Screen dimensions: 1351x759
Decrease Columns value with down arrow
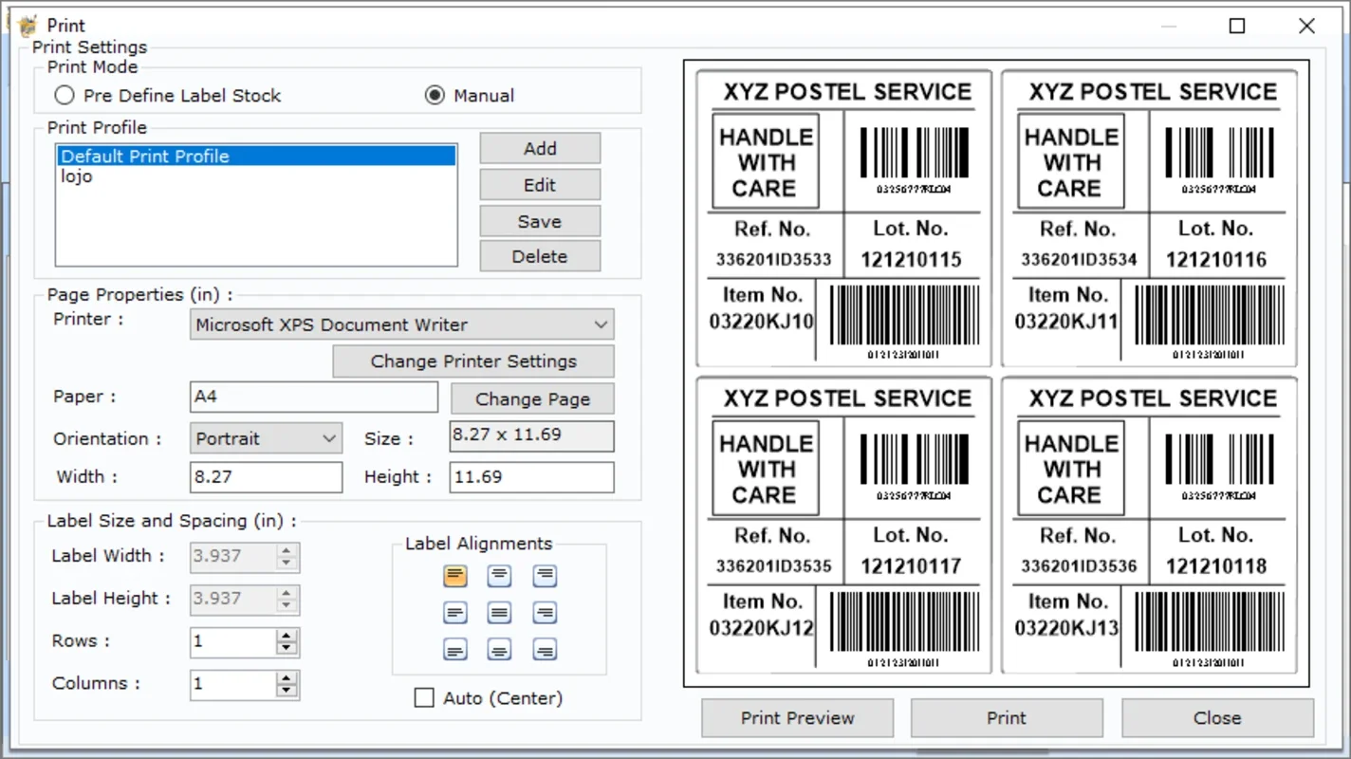(287, 692)
